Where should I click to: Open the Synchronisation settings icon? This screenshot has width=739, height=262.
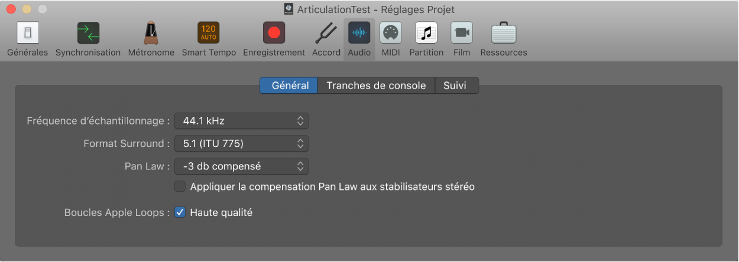(88, 33)
